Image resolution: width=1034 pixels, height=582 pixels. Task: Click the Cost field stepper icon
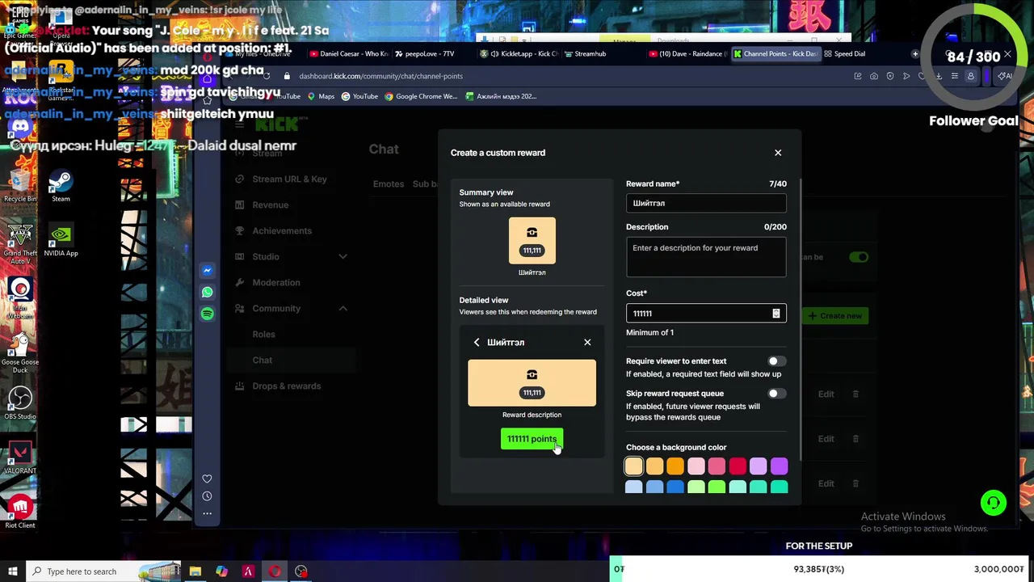tap(775, 314)
